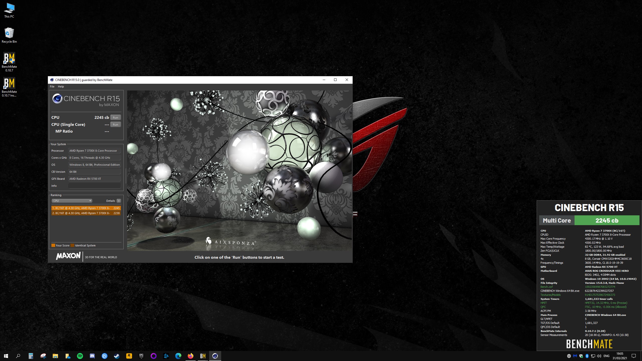
Task: Open the Action Center notifications
Action: point(634,356)
